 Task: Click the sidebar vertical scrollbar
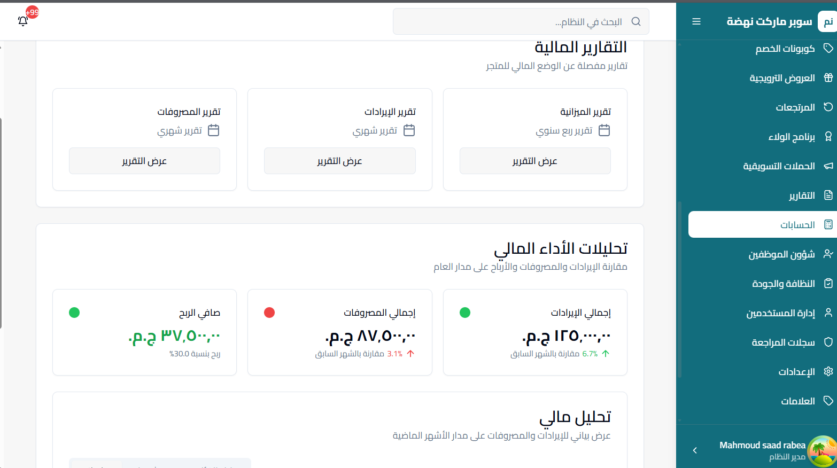679,288
